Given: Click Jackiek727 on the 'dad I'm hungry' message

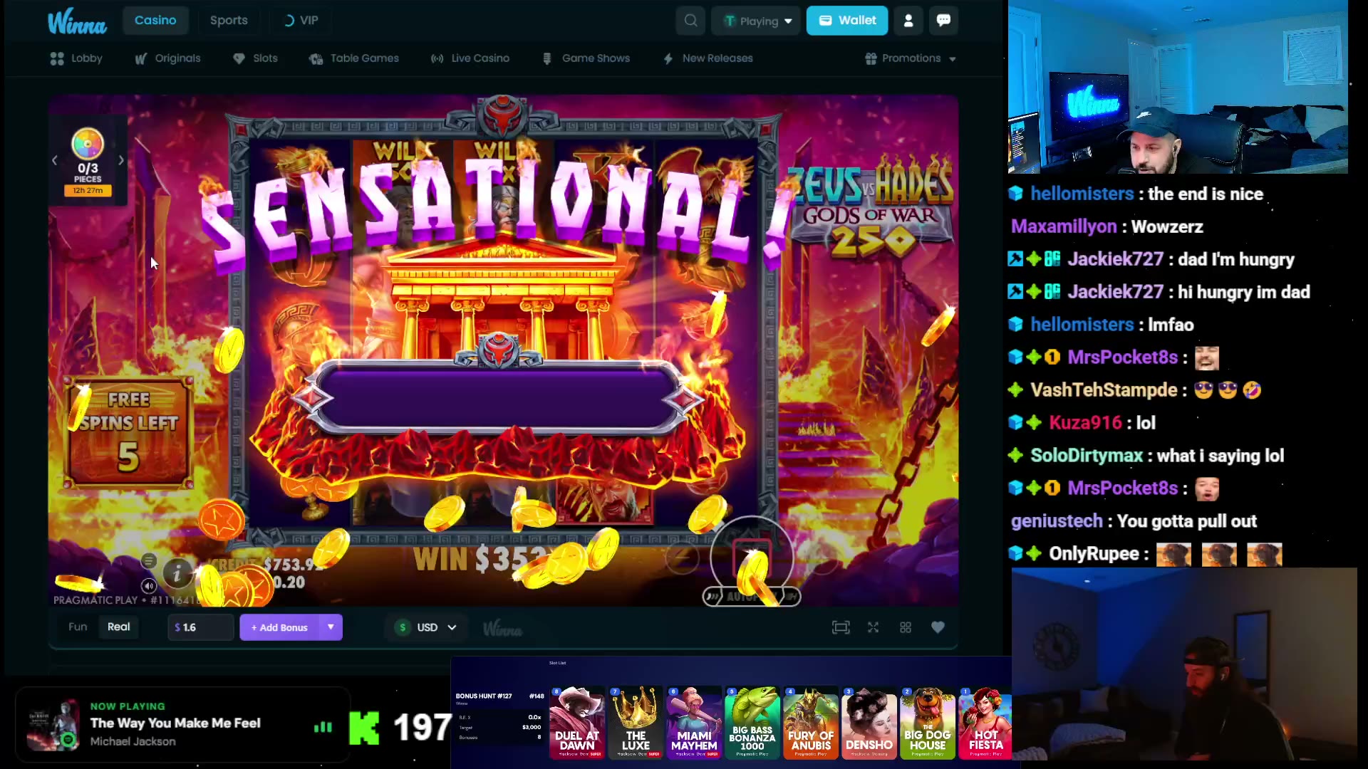Looking at the screenshot, I should pos(1115,259).
